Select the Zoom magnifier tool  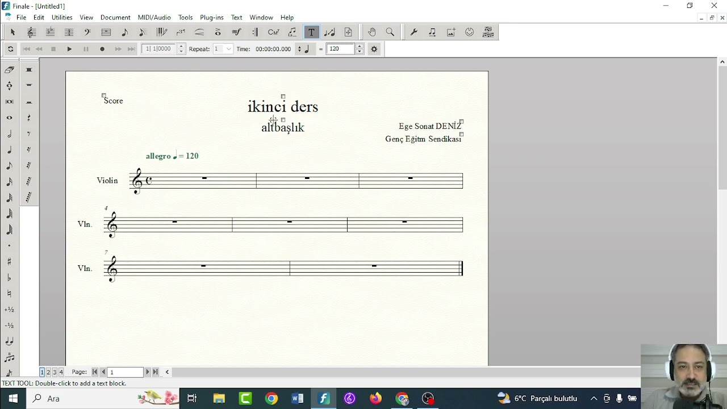coord(390,32)
